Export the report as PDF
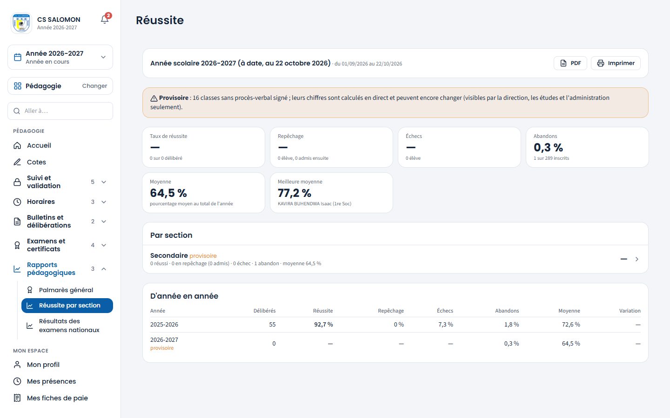The image size is (670, 418). click(570, 63)
